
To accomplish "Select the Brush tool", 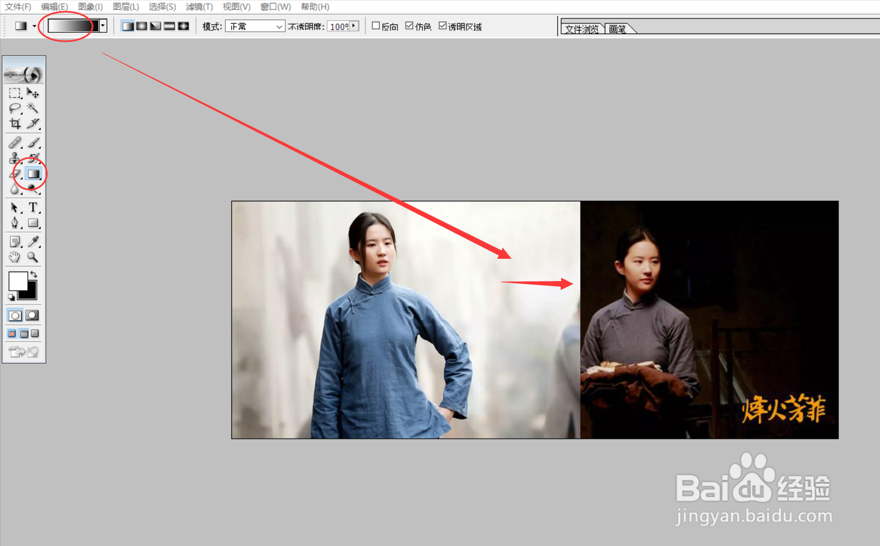I will [x=33, y=143].
